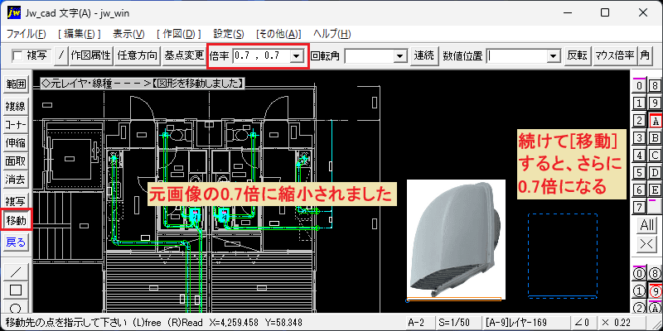Toggle layer A button
This screenshot has width=663, height=331.
point(655,122)
